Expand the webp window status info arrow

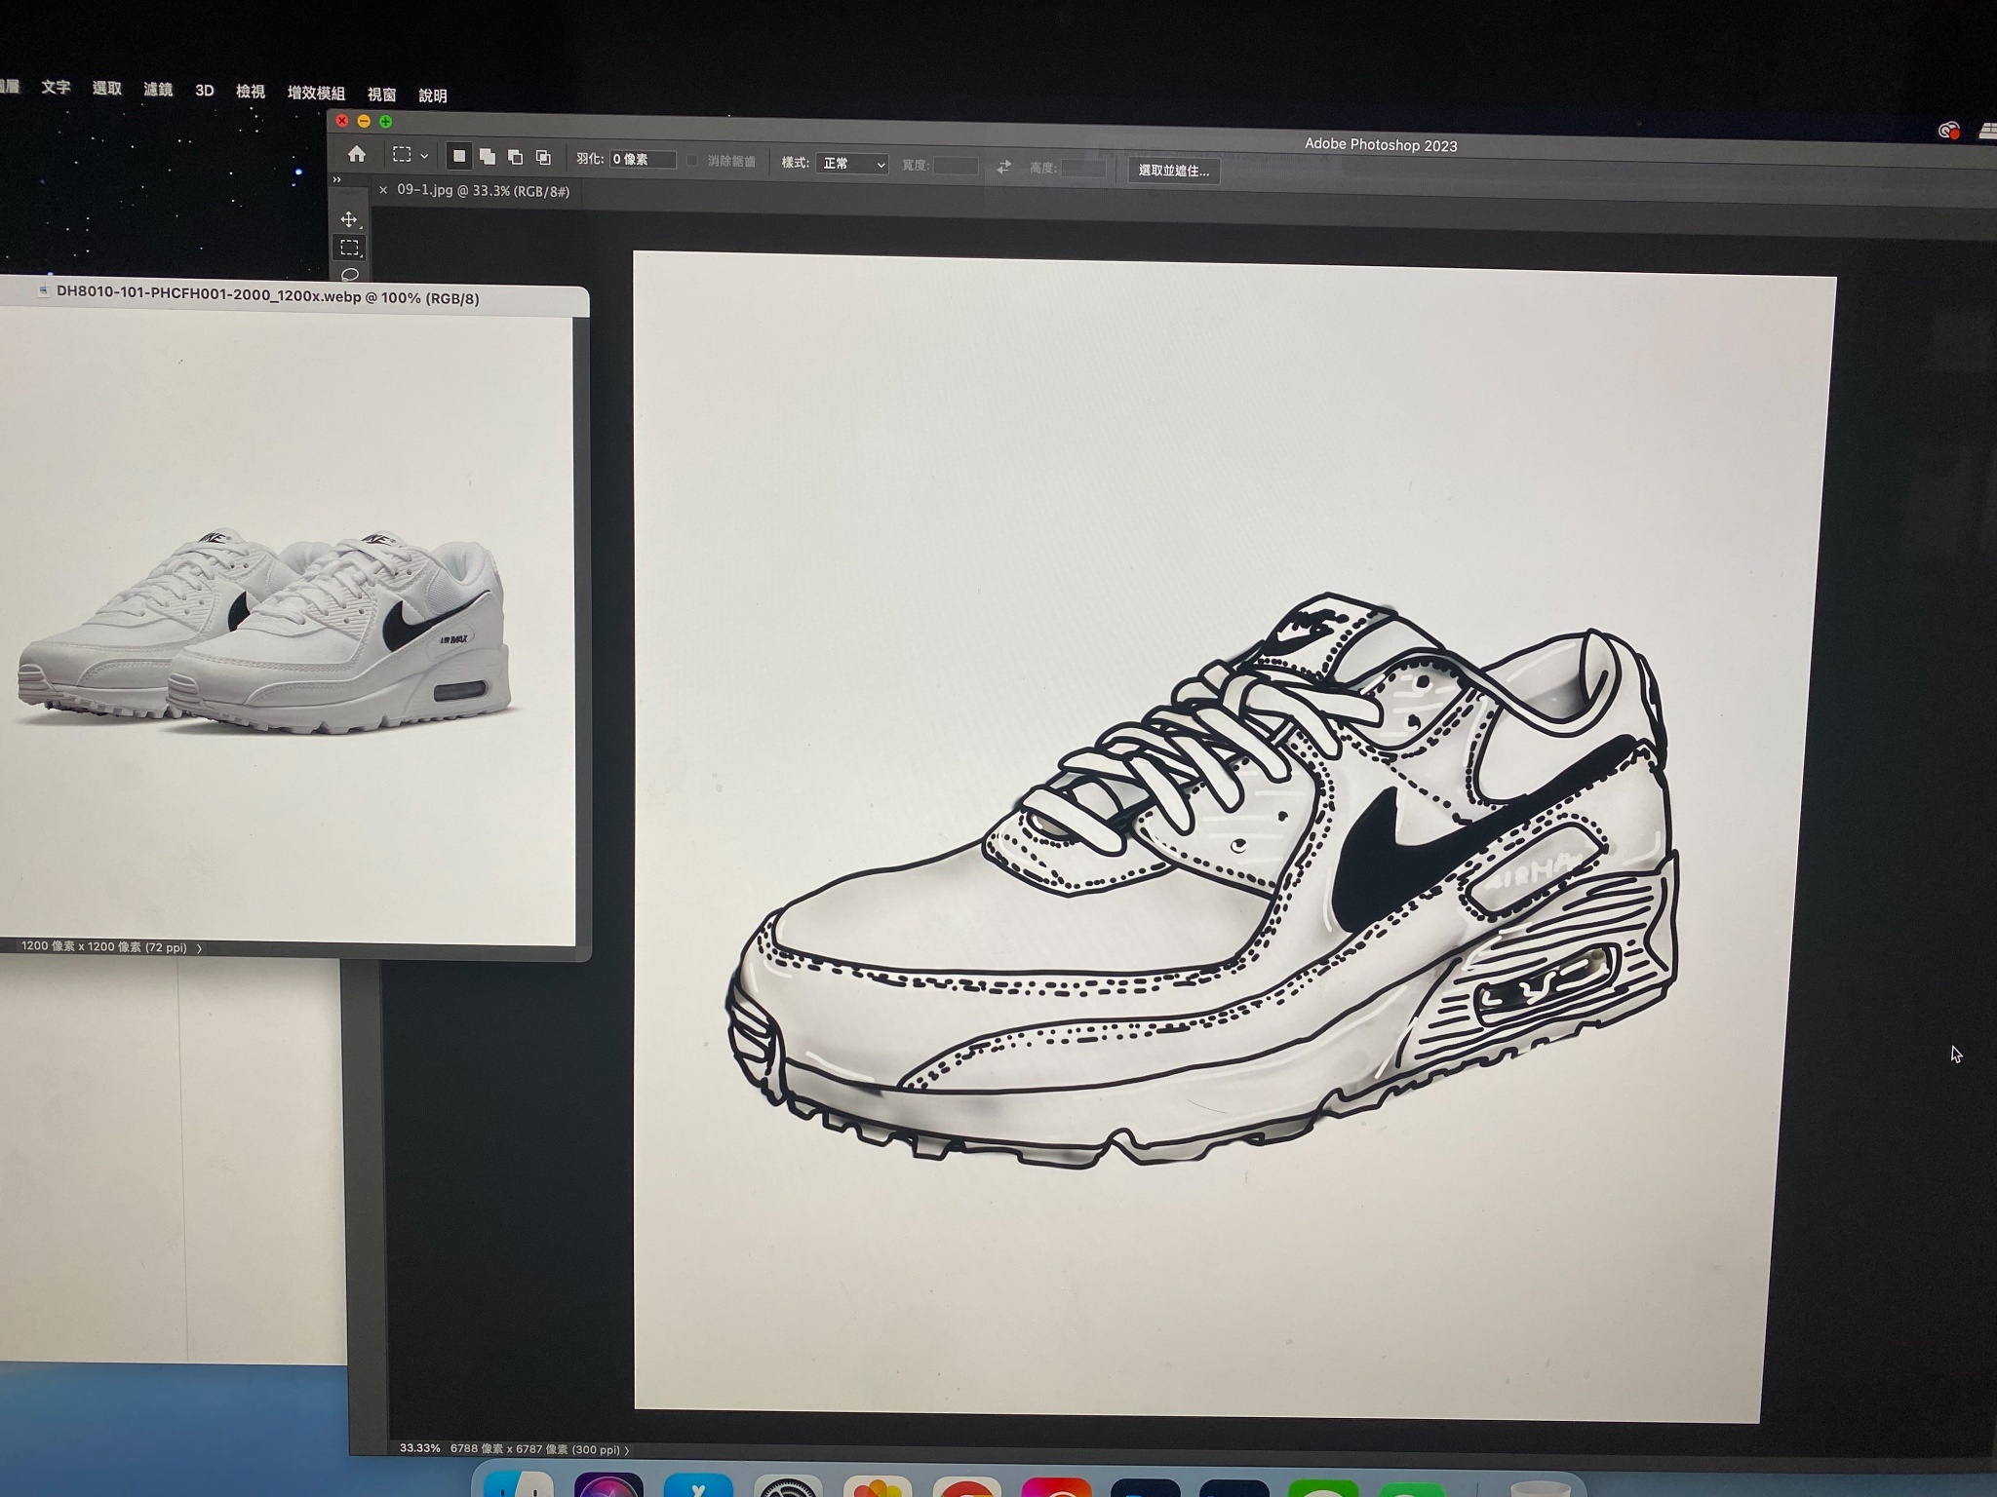pyautogui.click(x=200, y=947)
